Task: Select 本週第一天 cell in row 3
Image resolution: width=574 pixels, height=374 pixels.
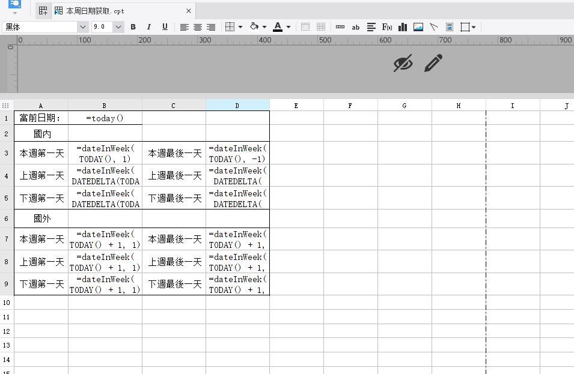Action: (41, 153)
